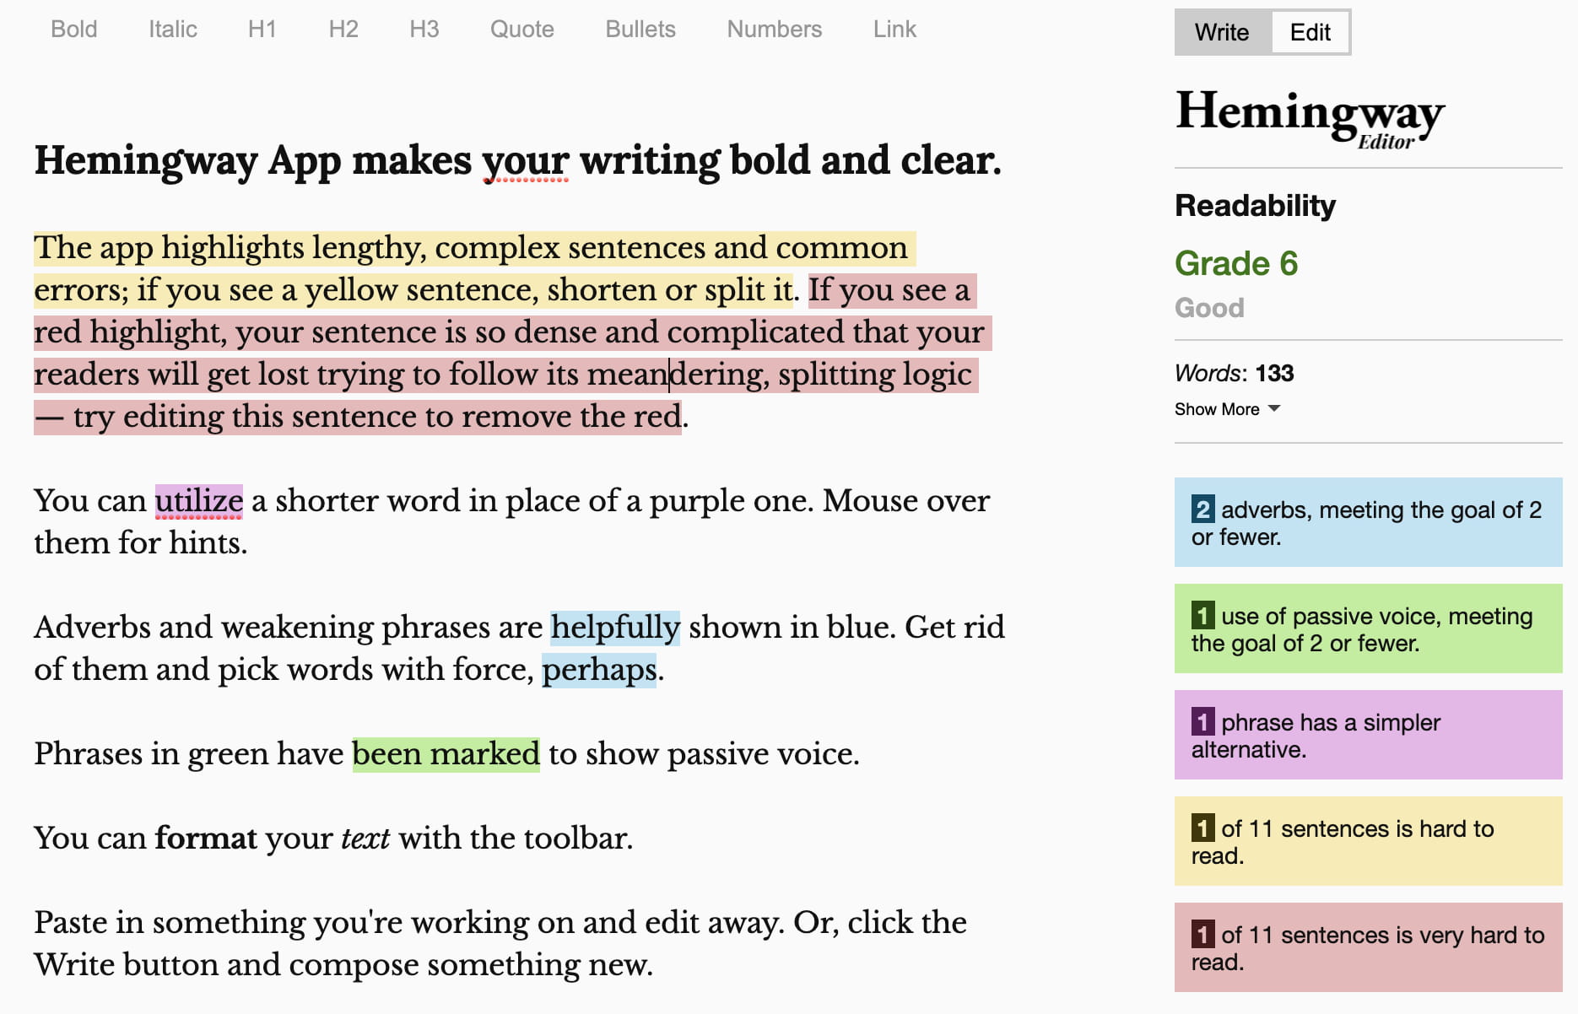This screenshot has width=1578, height=1014.
Task: Insert a Numbers list
Action: tap(773, 29)
